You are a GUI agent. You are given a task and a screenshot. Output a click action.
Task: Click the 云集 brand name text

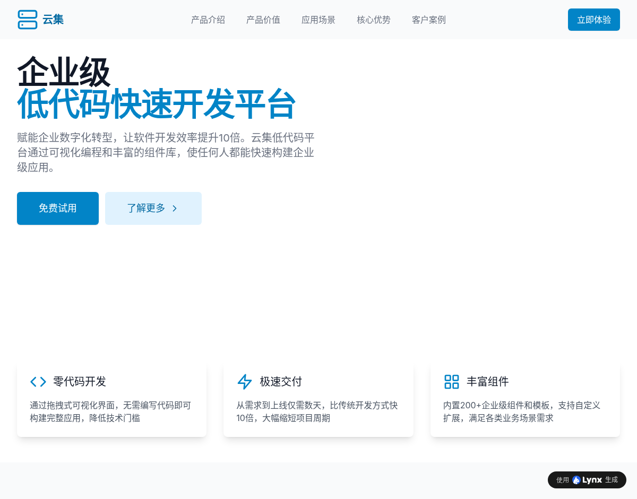click(53, 20)
